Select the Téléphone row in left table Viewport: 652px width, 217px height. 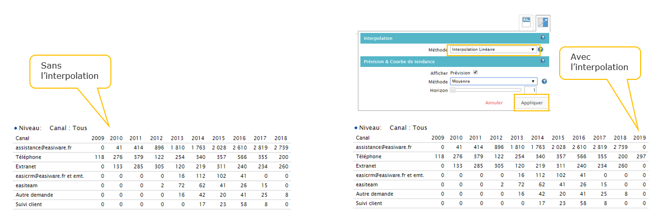(28, 157)
